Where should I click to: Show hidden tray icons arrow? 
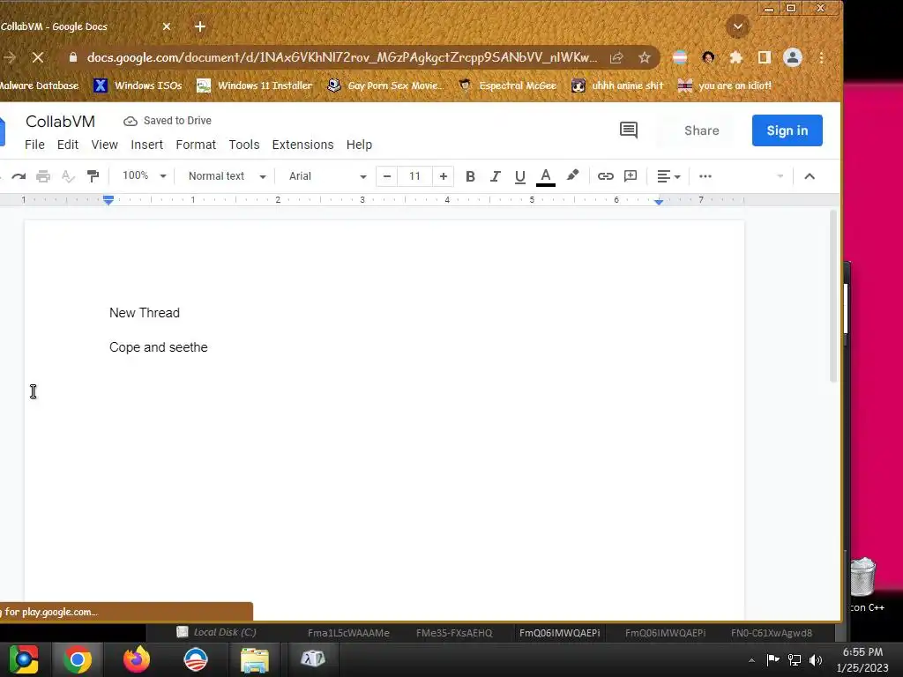751,660
